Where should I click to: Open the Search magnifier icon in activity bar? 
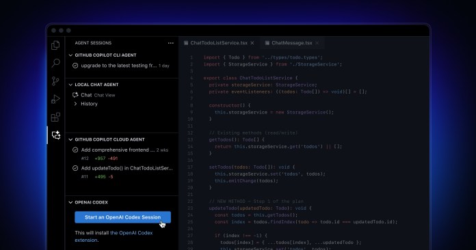[55, 63]
